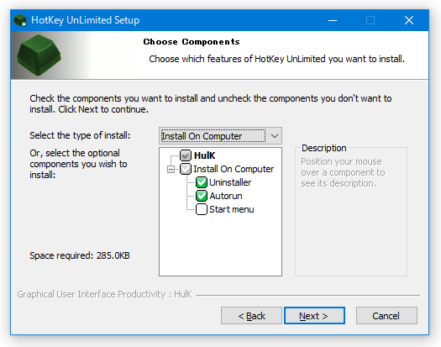Close the HotKey UnLimited Setup window

point(408,20)
